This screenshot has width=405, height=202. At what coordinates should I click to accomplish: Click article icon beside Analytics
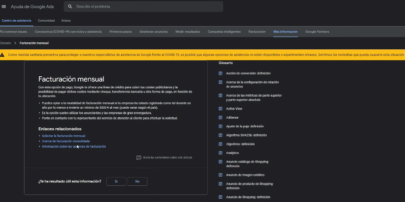[220, 153]
